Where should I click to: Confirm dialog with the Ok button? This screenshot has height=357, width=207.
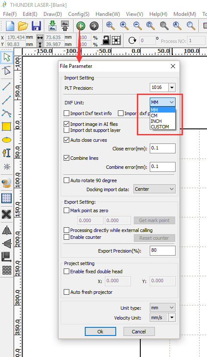click(x=100, y=332)
